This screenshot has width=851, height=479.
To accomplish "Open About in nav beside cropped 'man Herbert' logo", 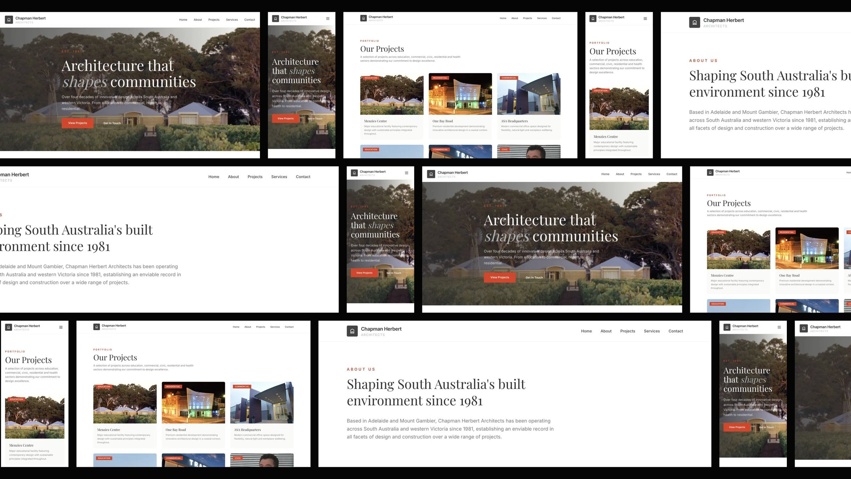I will (x=233, y=177).
